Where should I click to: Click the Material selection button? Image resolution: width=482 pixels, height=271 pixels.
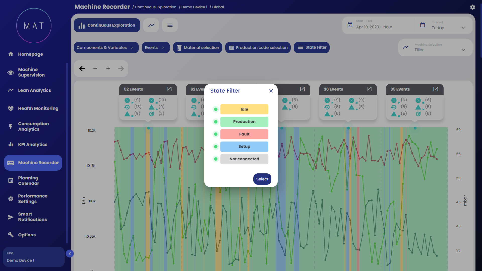[197, 47]
